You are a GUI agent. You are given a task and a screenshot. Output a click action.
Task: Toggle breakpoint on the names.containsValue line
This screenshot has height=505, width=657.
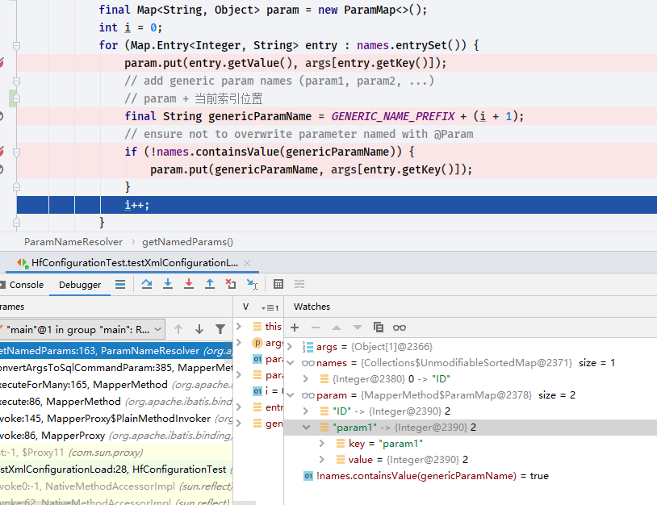click(2, 152)
